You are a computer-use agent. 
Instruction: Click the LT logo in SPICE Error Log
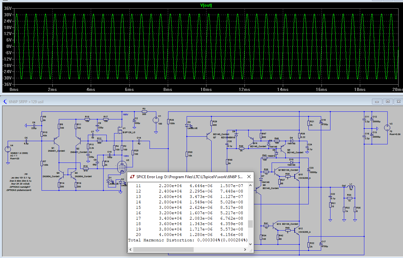coord(132,177)
